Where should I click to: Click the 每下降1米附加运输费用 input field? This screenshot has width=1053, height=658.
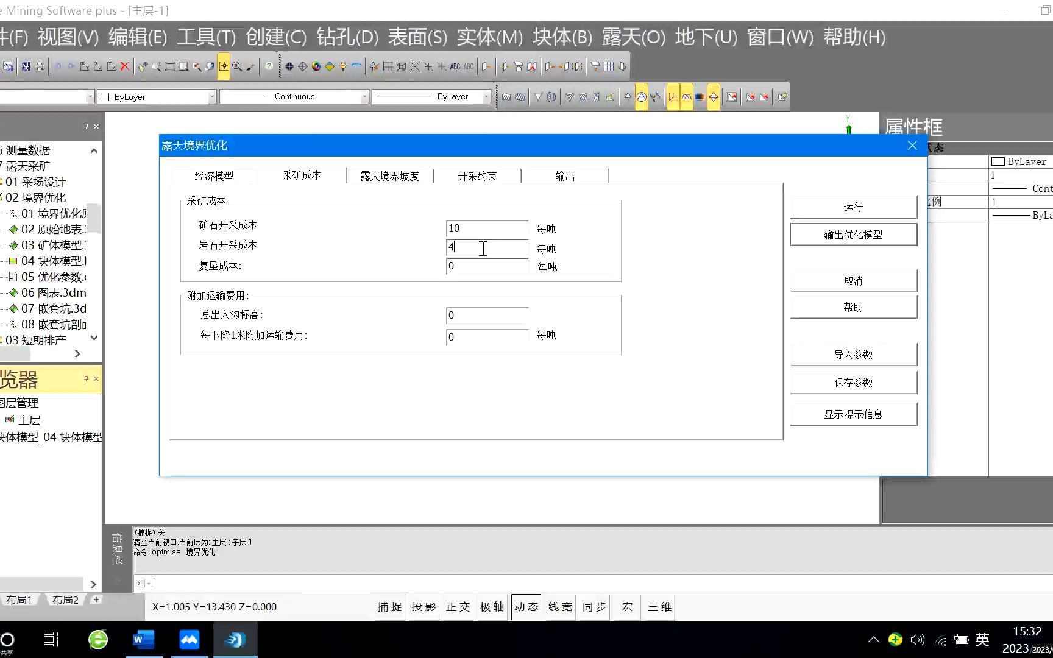click(487, 337)
